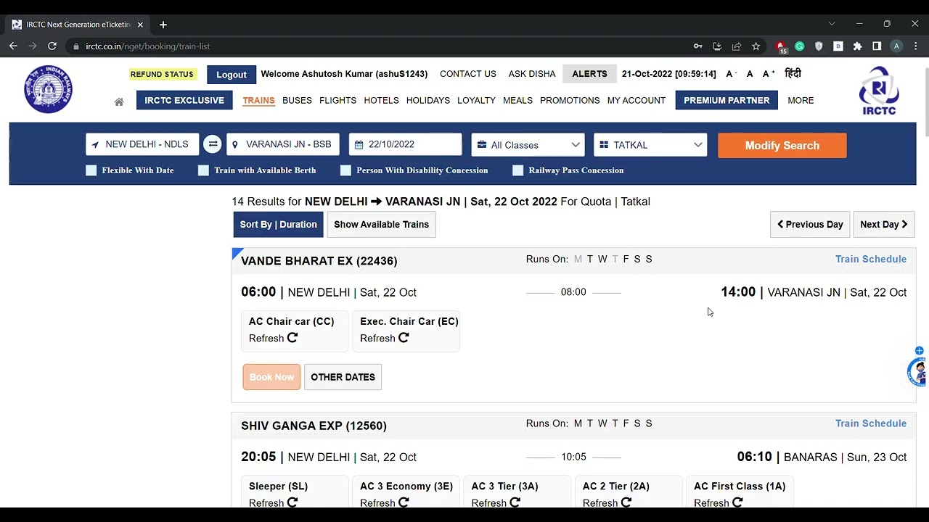Open the HOLIDAYS menu
The image size is (929, 522).
(x=428, y=100)
